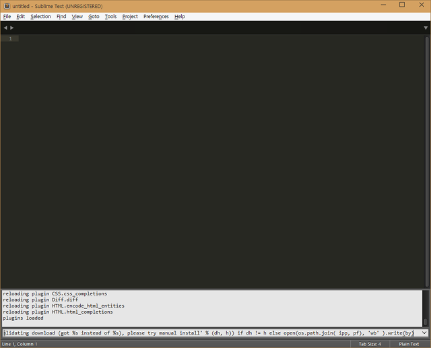Click line number 1 in the gutter
The image size is (431, 348).
pos(11,39)
